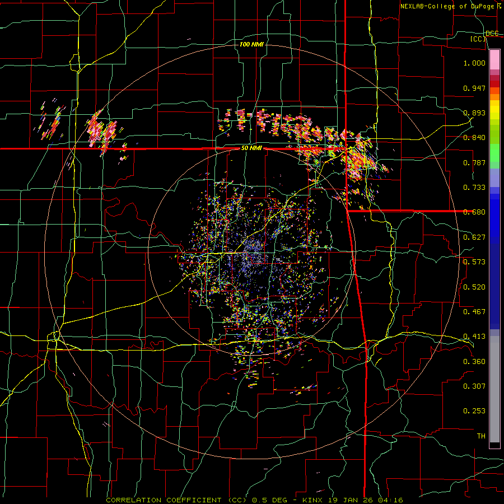Click the 50 NMI range ring label
This screenshot has height=504, width=504.
pos(251,148)
